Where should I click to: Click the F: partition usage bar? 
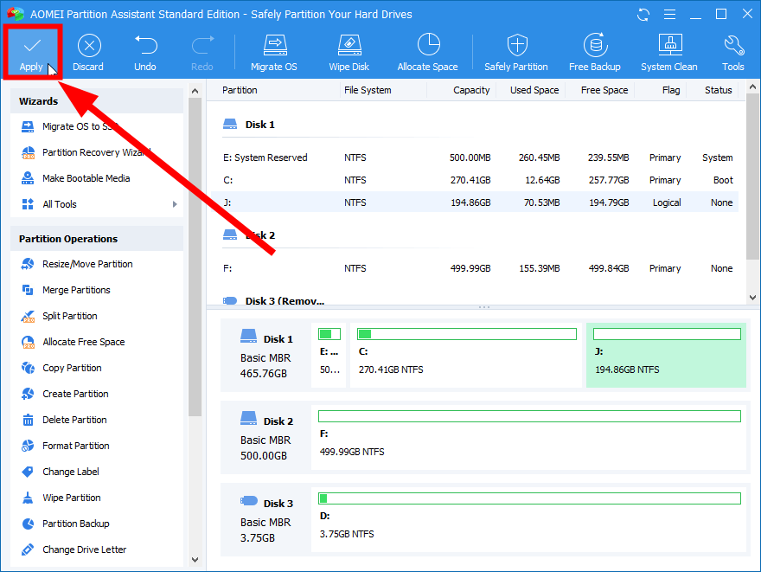point(529,416)
